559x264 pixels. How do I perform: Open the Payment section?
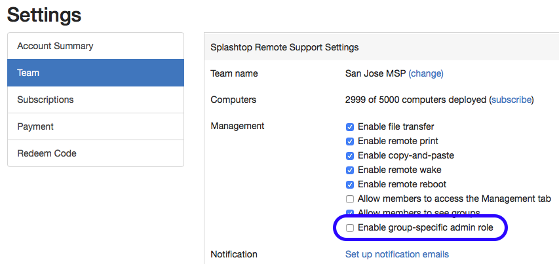[96, 126]
